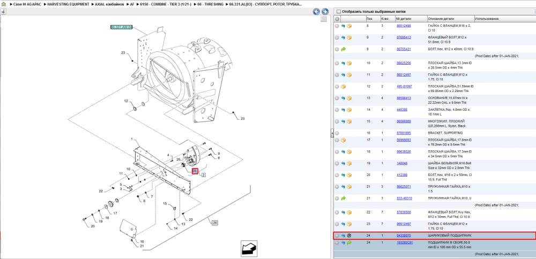Viewport: 536px width, 259px height.
Task: Open the 'AXIAL комбайнов' breadcrumb
Action: coord(109,5)
